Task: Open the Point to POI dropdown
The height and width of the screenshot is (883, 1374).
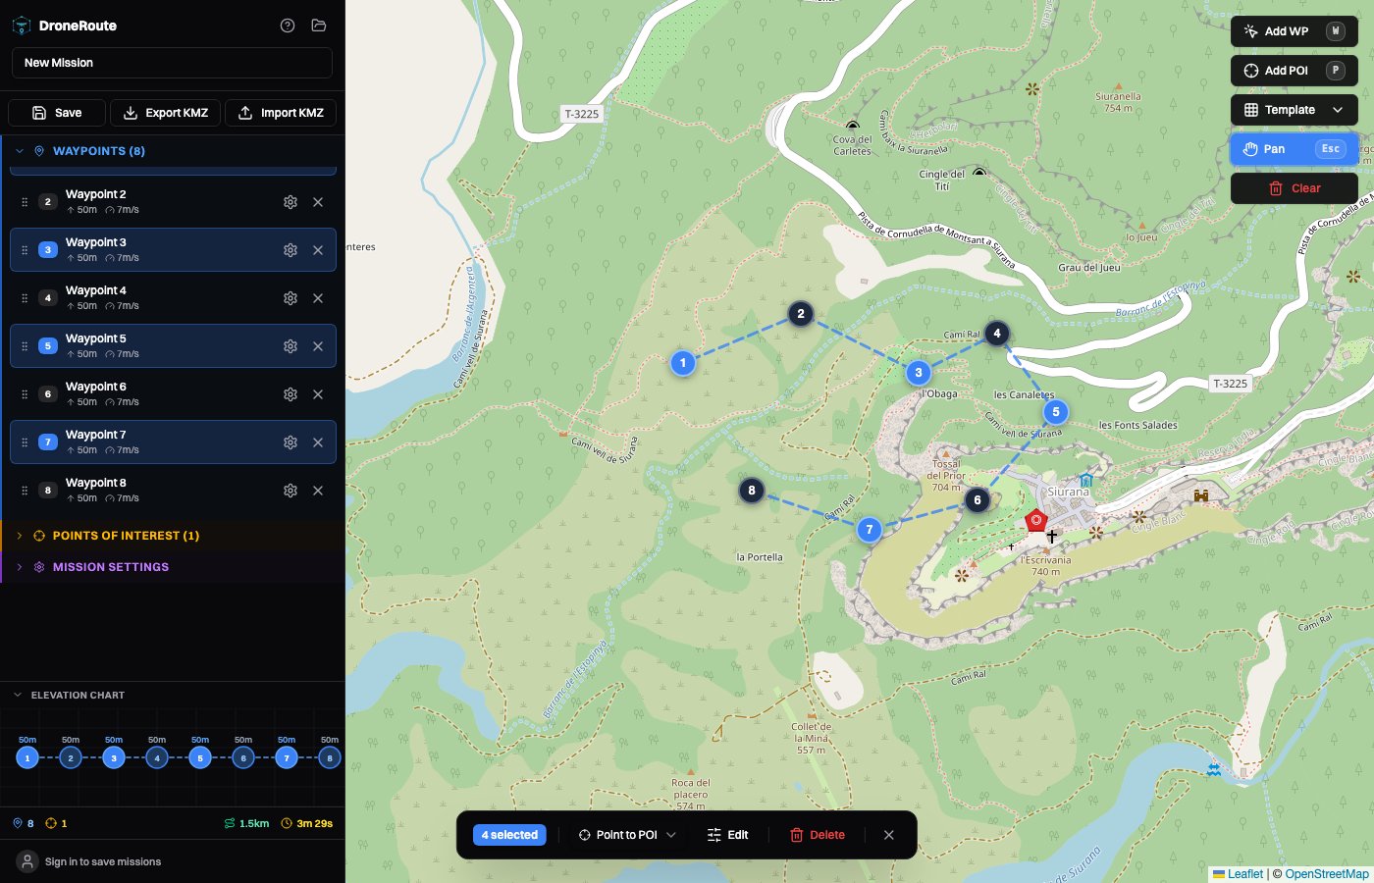Action: [x=625, y=835]
